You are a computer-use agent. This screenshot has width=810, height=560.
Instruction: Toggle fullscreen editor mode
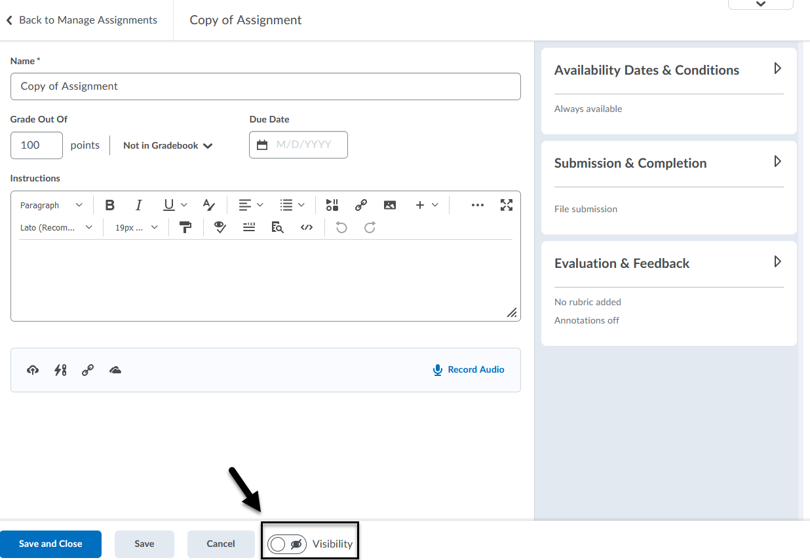pyautogui.click(x=507, y=205)
